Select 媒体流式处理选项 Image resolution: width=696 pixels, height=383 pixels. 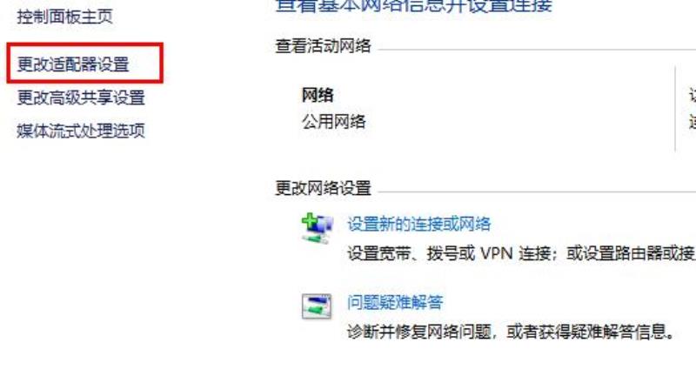pos(81,131)
